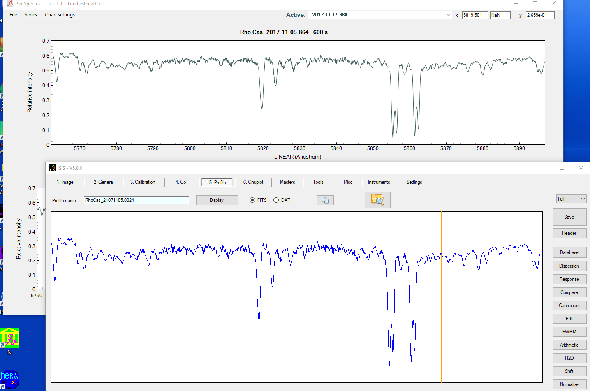
Task: Open the Chart settings menu
Action: coord(60,15)
